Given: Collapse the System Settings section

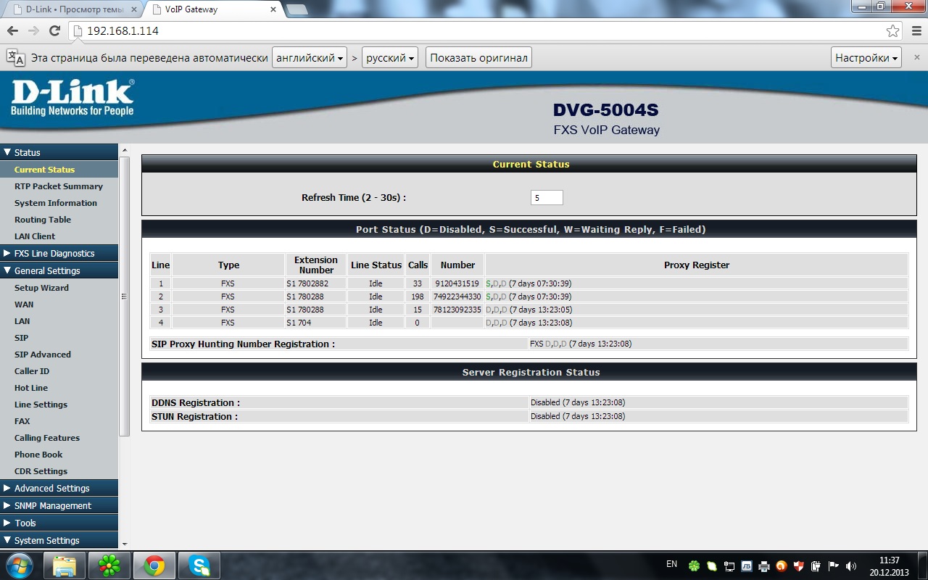Looking at the screenshot, I should tap(59, 540).
